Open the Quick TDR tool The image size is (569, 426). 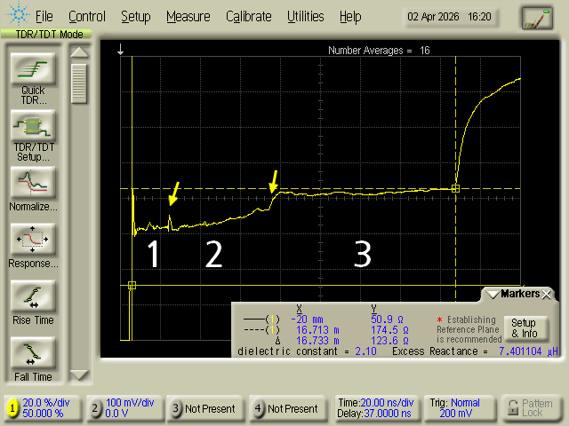33,69
